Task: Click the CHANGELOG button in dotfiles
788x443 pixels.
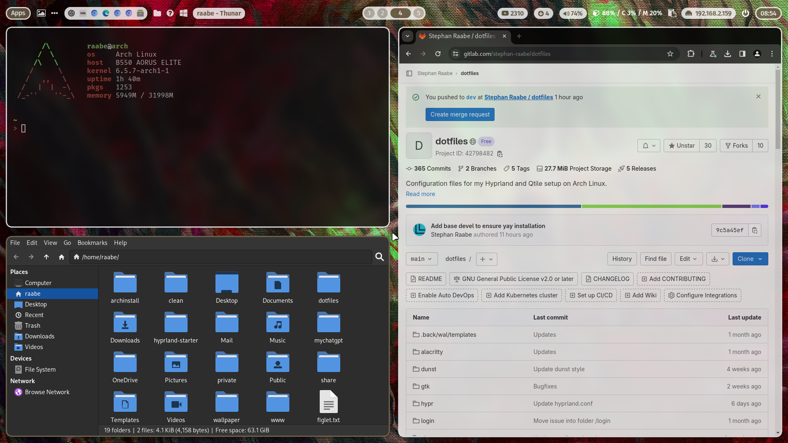Action: pyautogui.click(x=607, y=279)
